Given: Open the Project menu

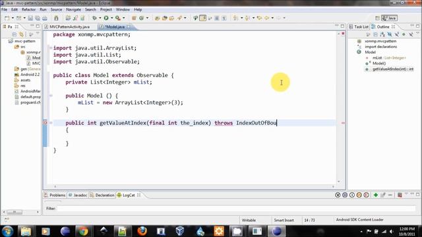Looking at the screenshot, I should [105, 9].
